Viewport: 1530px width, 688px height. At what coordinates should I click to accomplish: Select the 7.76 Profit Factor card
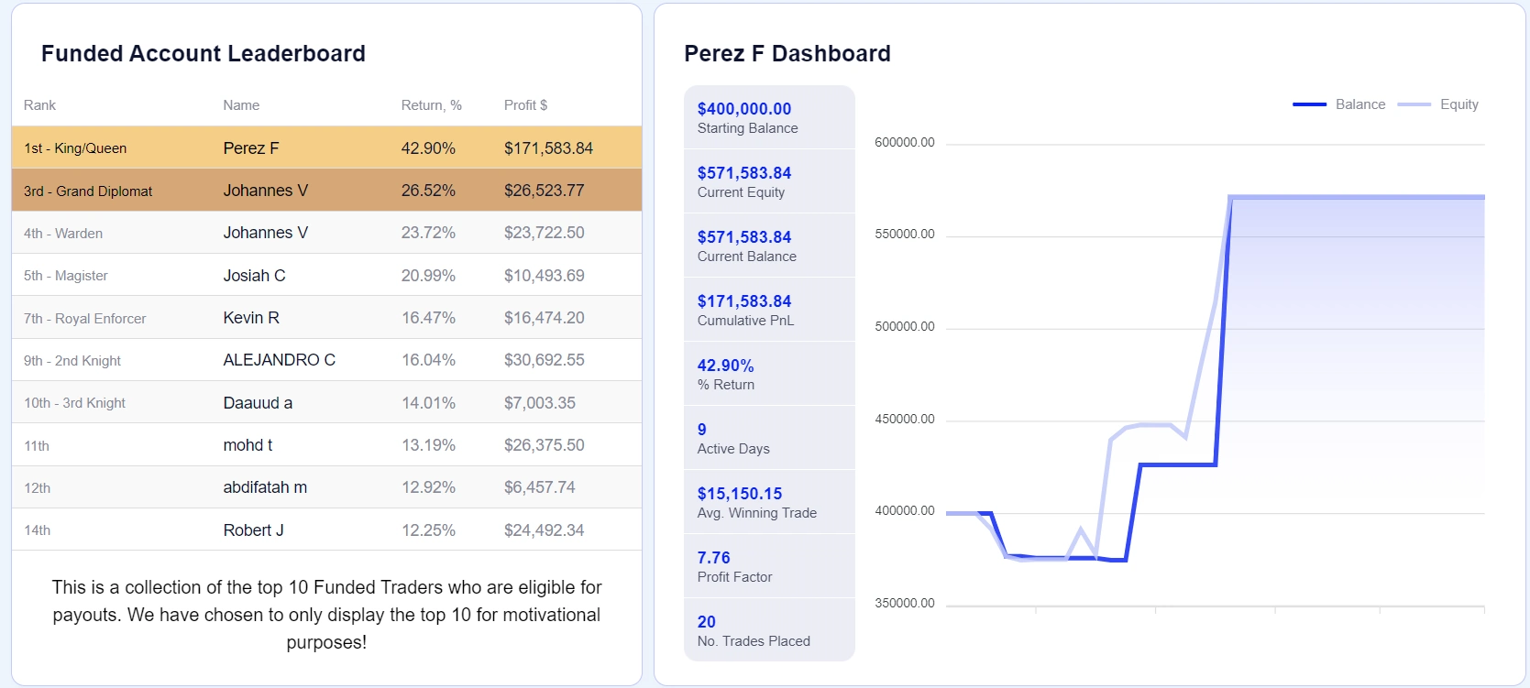(x=769, y=566)
